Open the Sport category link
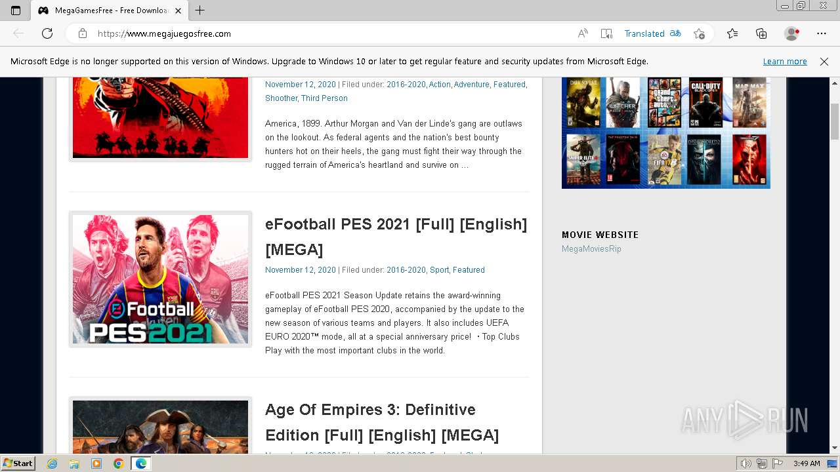The height and width of the screenshot is (472, 840). (440, 270)
